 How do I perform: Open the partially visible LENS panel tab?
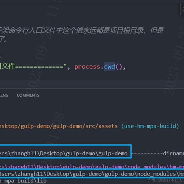click(x=4, y=95)
